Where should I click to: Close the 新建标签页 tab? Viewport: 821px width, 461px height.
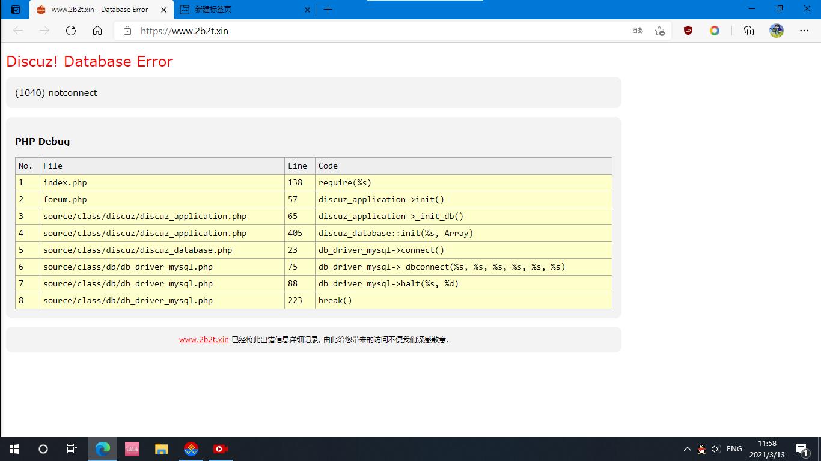308,10
